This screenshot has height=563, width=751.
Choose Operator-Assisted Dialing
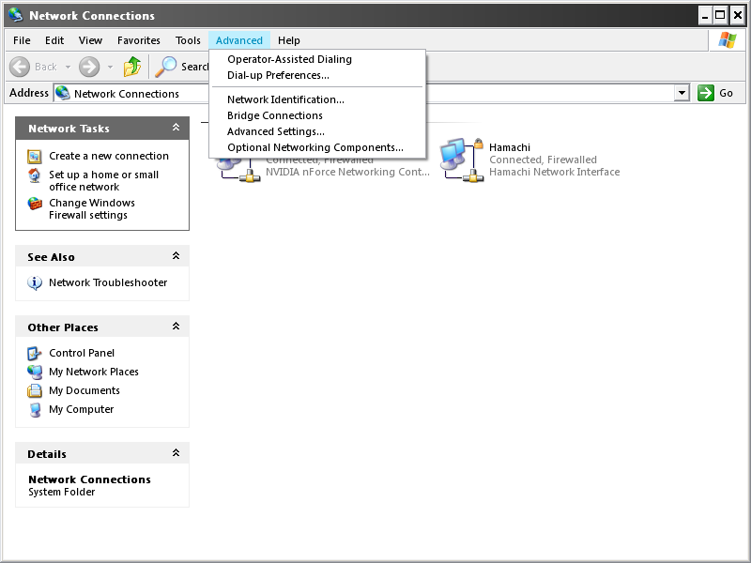pyautogui.click(x=317, y=59)
